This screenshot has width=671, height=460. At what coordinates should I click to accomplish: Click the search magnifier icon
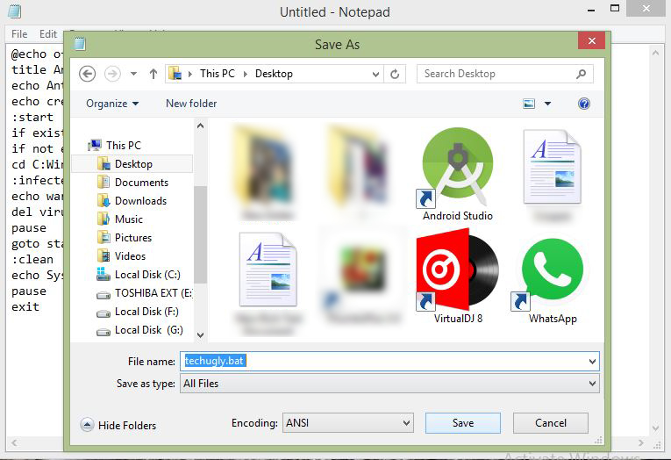tap(581, 74)
